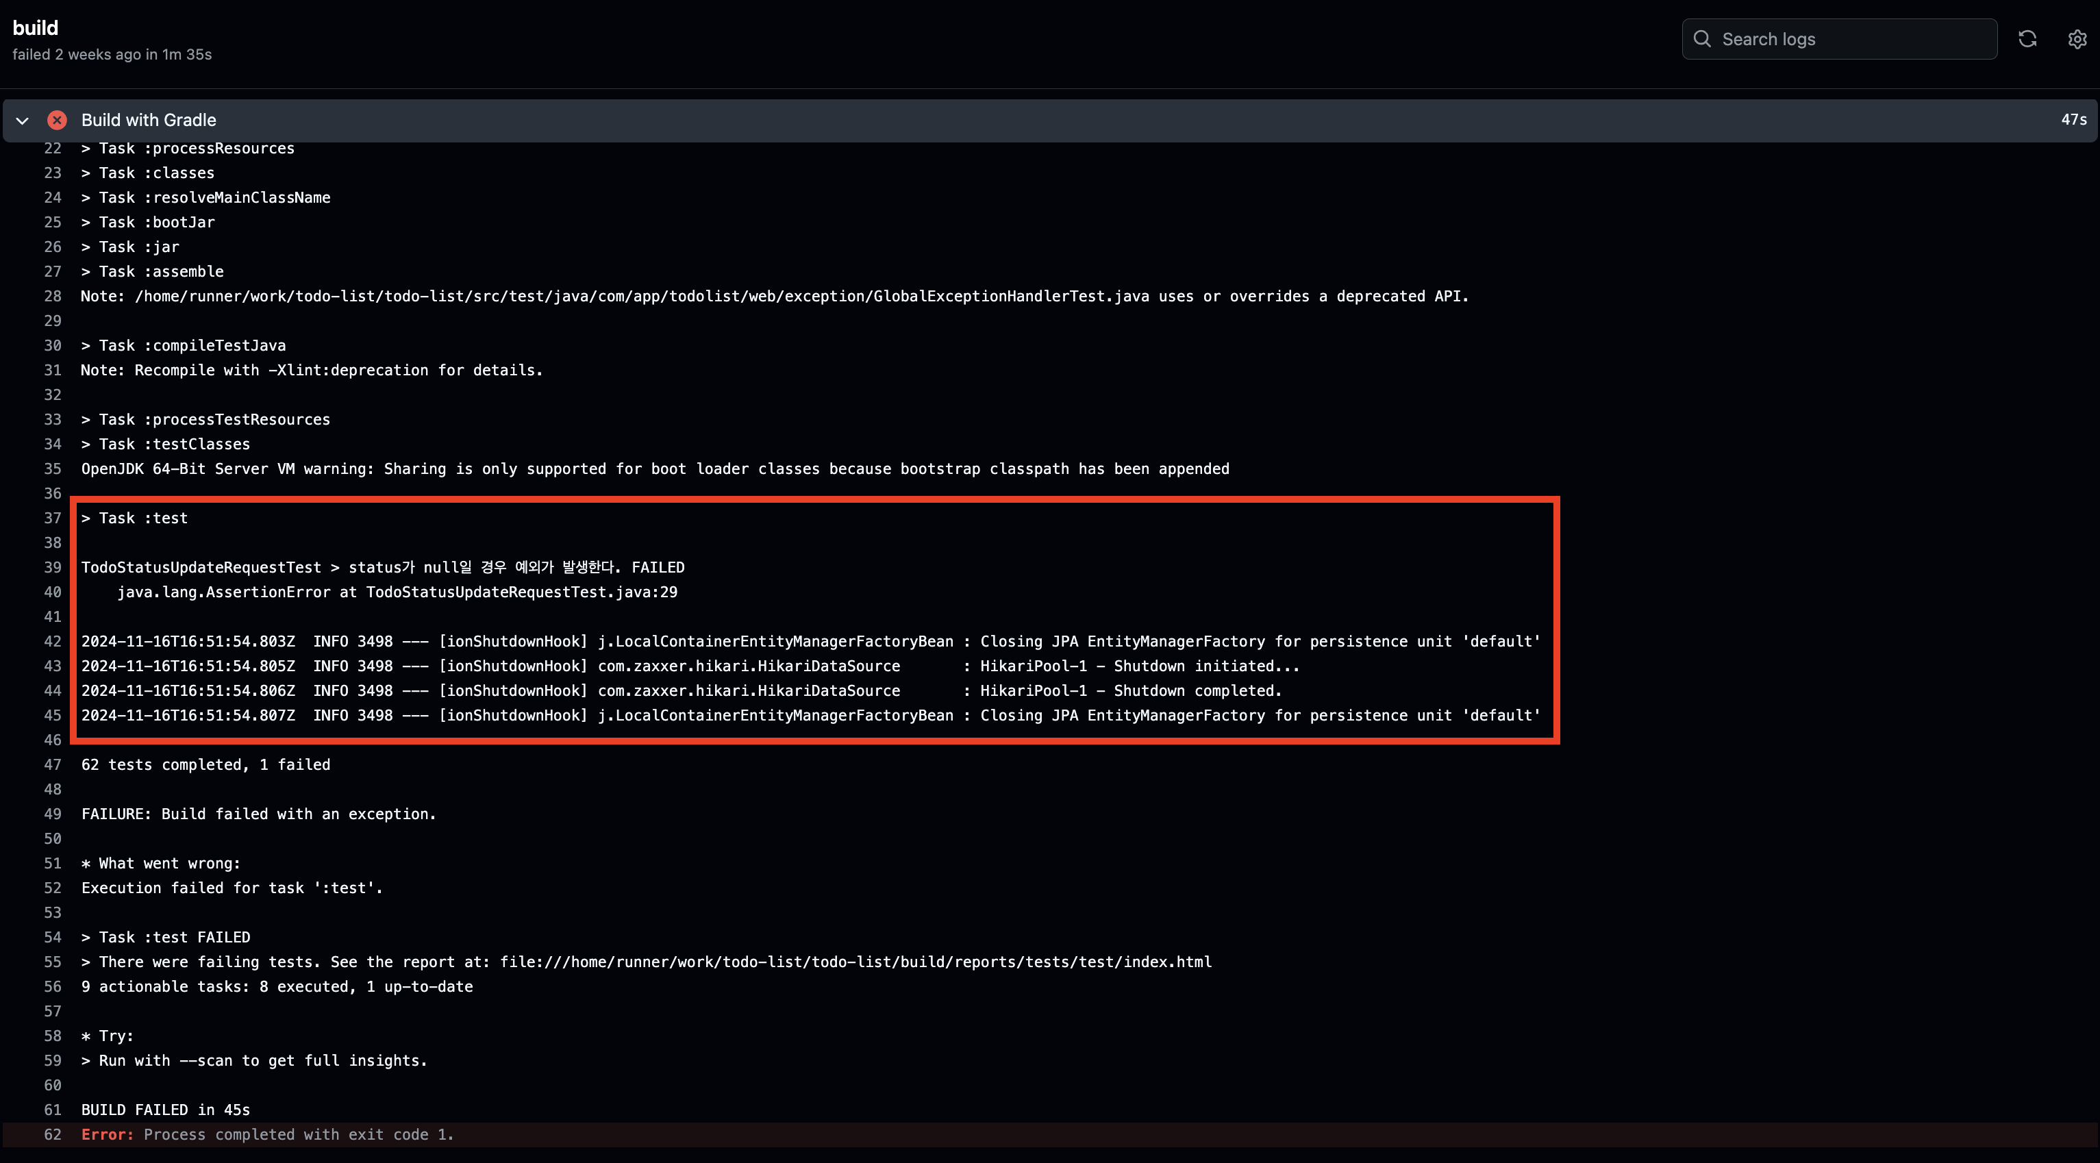Click the red failed status icon
Viewport: 2100px width, 1163px height.
(57, 120)
